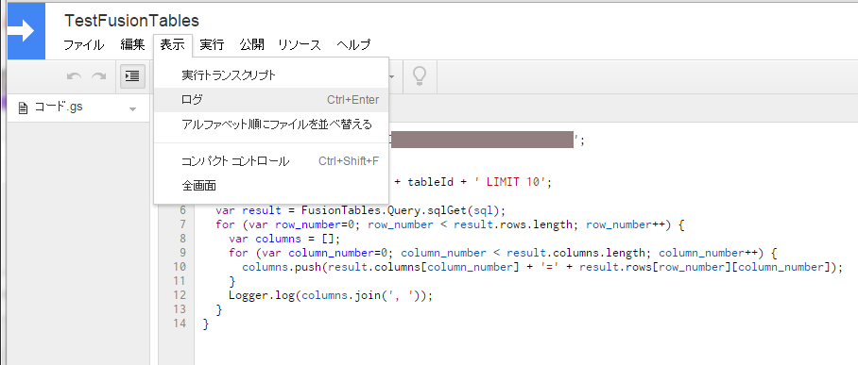Click the redo arrow icon
Viewport: 858px width, 365px height.
[99, 76]
